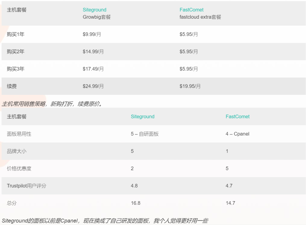The width and height of the screenshot is (306, 225).
Task: Click the 4.8 Trustpilot score
Action: pyautogui.click(x=134, y=186)
